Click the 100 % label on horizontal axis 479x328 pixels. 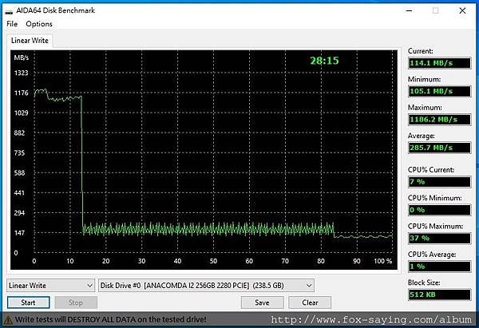(383, 261)
